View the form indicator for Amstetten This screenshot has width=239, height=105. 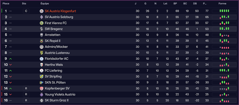(x=224, y=35)
